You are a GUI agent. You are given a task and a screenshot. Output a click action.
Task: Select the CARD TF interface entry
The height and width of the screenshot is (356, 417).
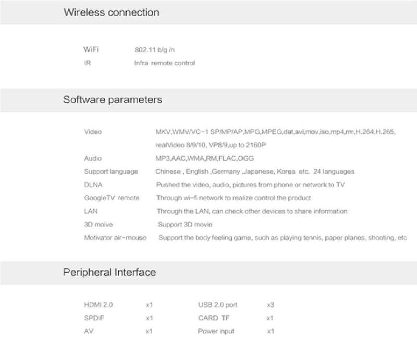click(x=214, y=318)
